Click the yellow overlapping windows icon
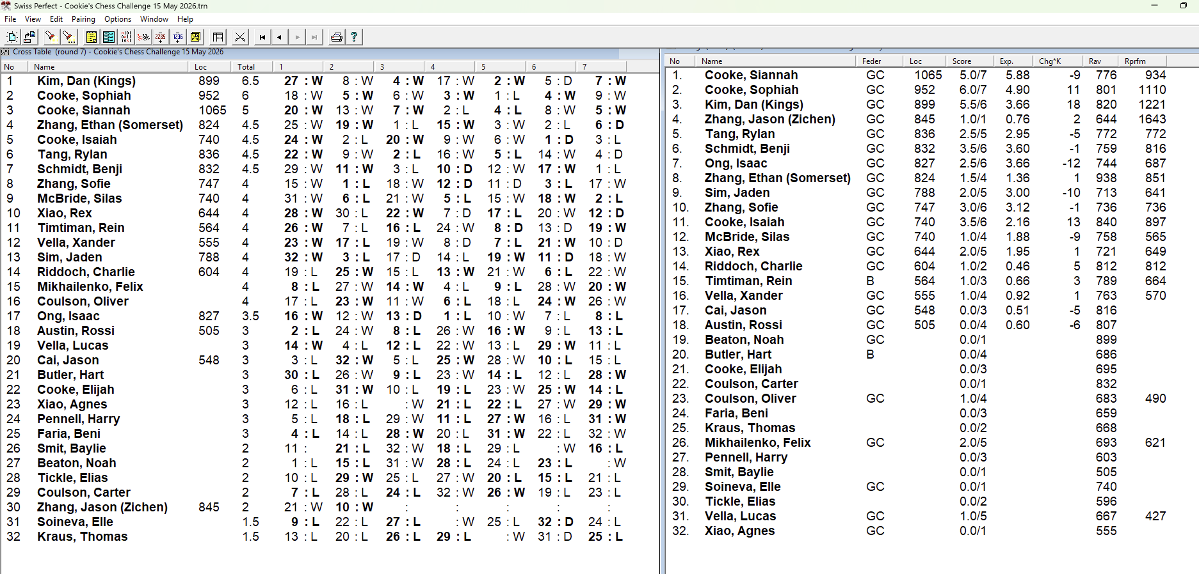This screenshot has width=1199, height=574. coord(195,37)
